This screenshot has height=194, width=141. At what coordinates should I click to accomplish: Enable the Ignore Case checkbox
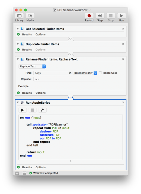[x=100, y=73]
